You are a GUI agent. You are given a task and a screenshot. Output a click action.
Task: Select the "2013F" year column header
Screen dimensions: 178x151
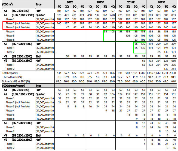point(100,2)
